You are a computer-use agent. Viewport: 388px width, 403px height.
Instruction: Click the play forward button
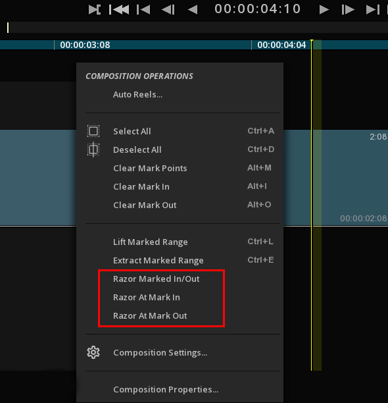pos(324,10)
